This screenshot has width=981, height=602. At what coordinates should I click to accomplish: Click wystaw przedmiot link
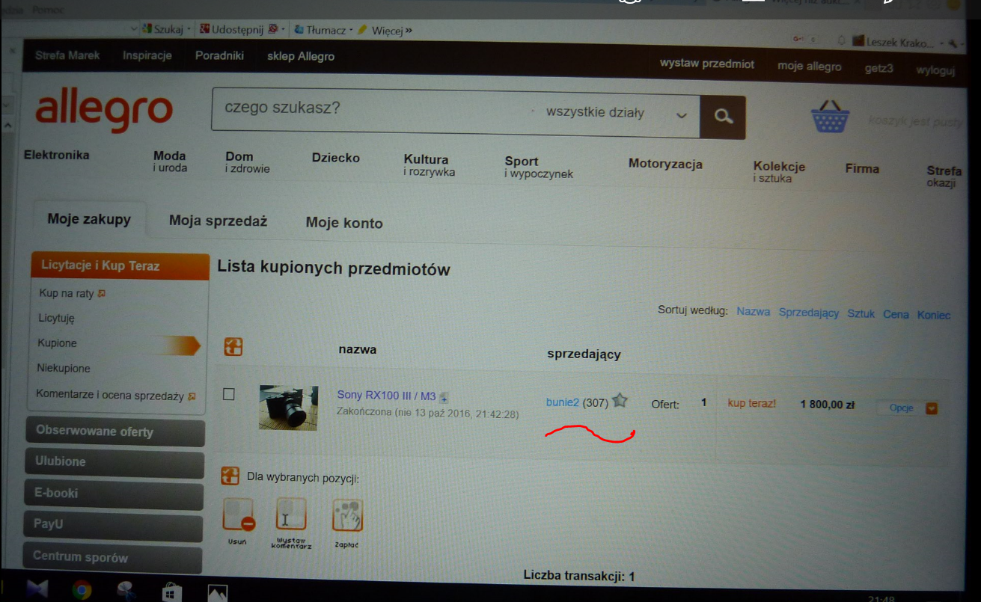point(707,64)
